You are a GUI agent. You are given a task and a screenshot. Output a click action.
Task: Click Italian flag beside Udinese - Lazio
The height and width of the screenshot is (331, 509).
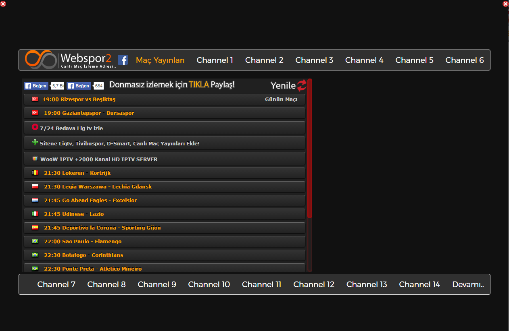(35, 214)
